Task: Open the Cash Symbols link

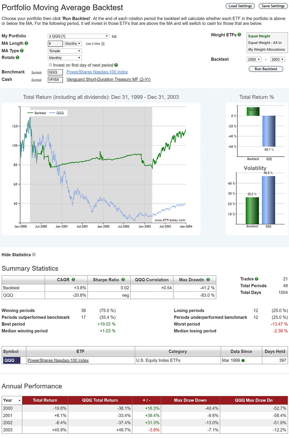Action: click(x=36, y=80)
